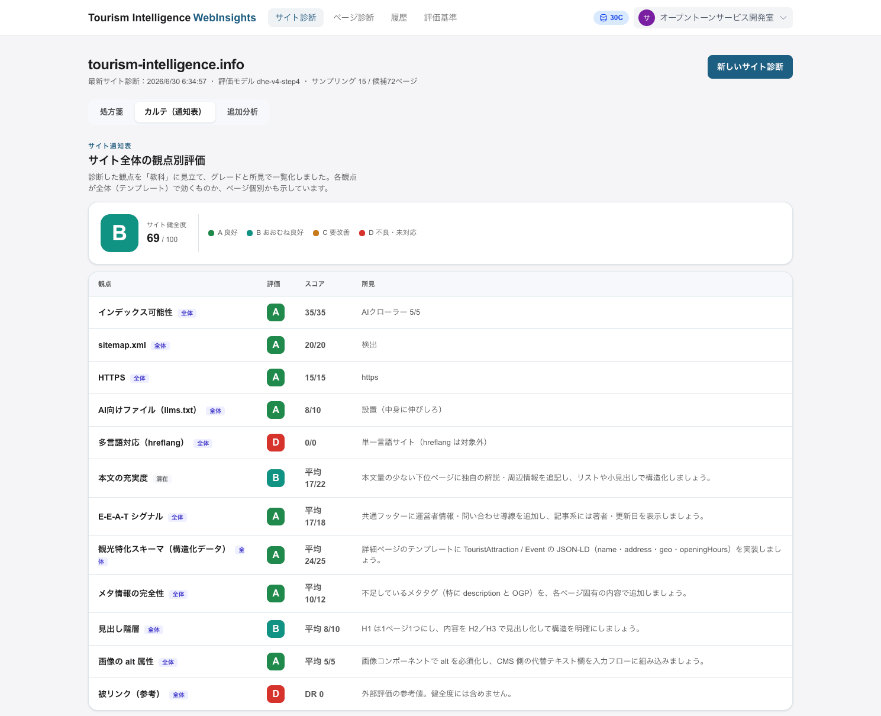
Task: Click the 見出し階層 row label
Action: (119, 629)
